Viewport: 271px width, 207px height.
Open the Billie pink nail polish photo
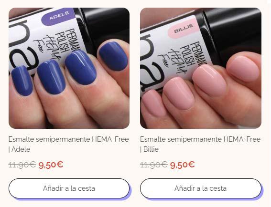[x=201, y=68]
